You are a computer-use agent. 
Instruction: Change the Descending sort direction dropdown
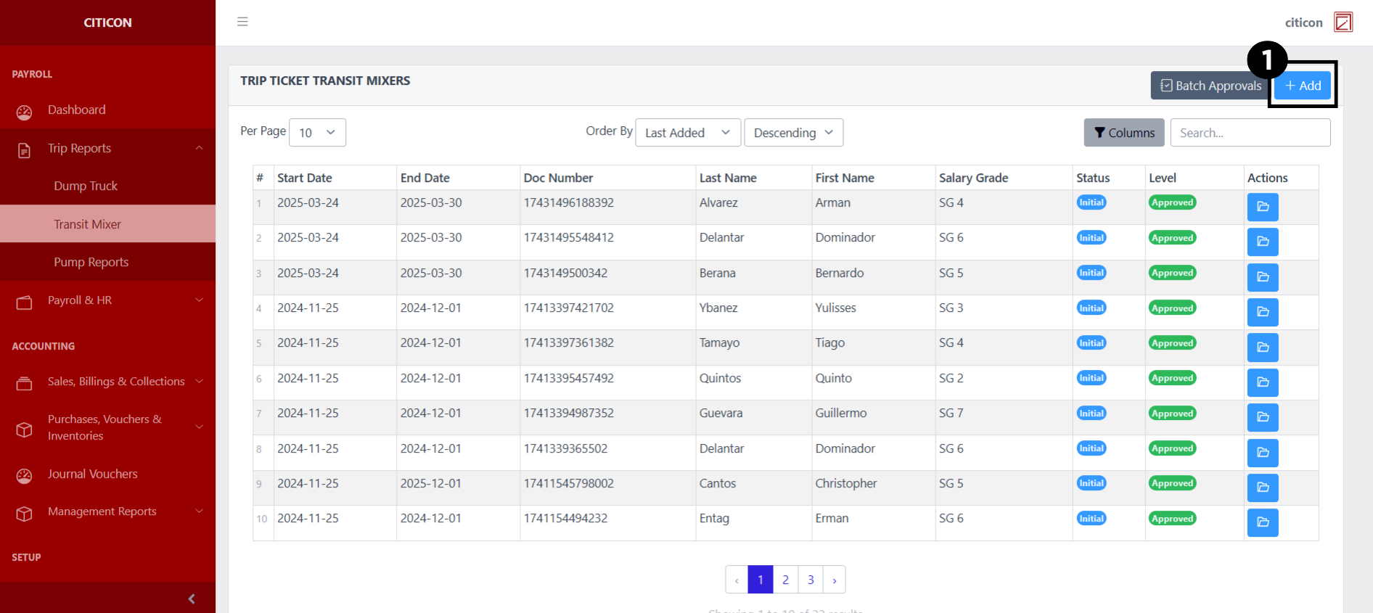click(x=793, y=133)
